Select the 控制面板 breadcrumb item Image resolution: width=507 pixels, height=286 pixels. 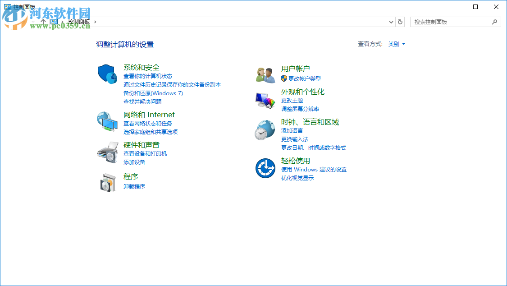(x=78, y=21)
